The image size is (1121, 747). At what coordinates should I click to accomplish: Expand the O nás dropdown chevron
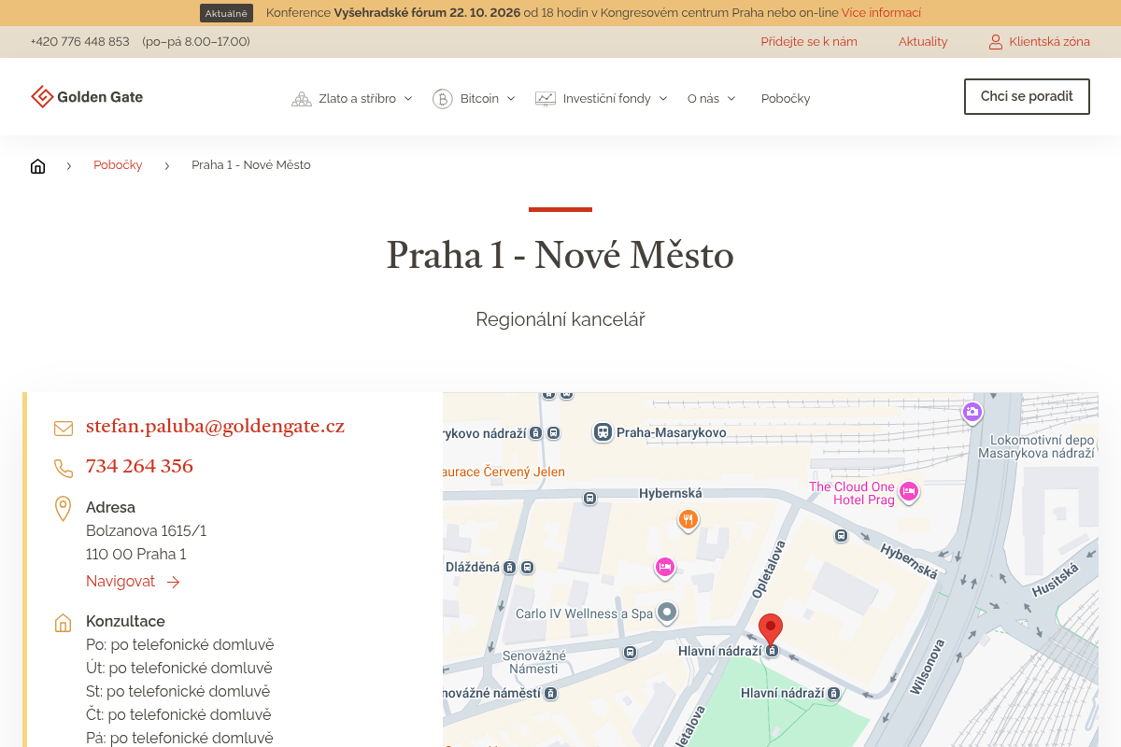[731, 99]
